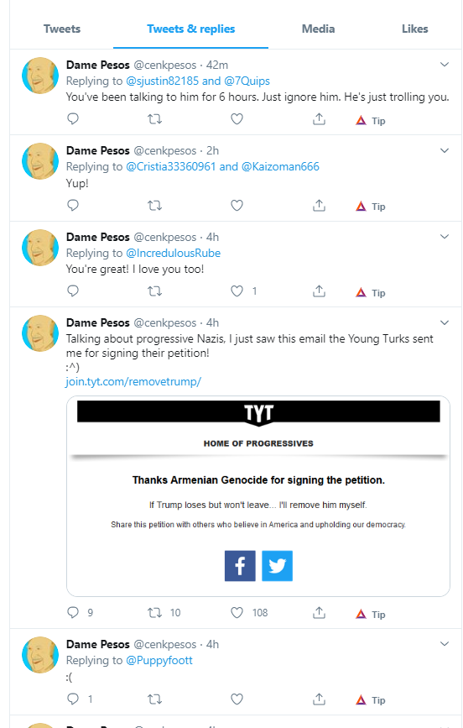Like the 'You're great! I love you too!' tweet

pos(237,291)
